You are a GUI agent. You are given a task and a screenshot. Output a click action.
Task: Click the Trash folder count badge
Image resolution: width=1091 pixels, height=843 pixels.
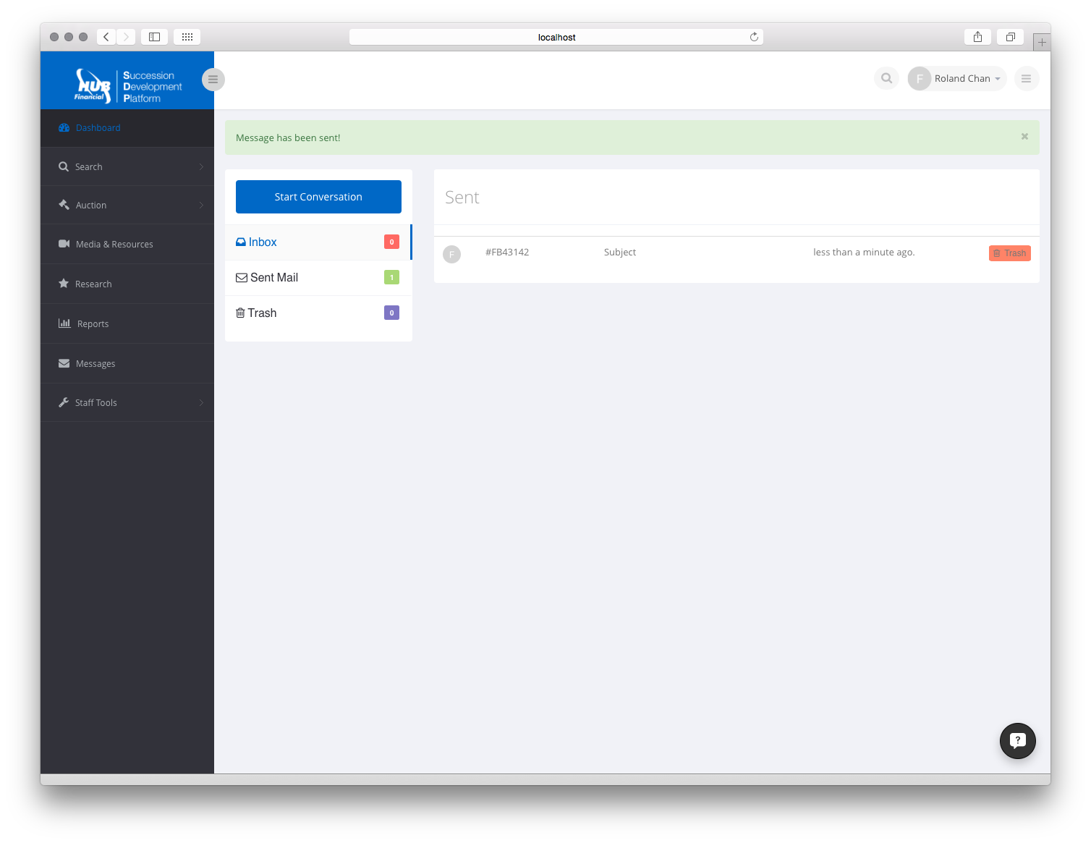[x=391, y=313]
